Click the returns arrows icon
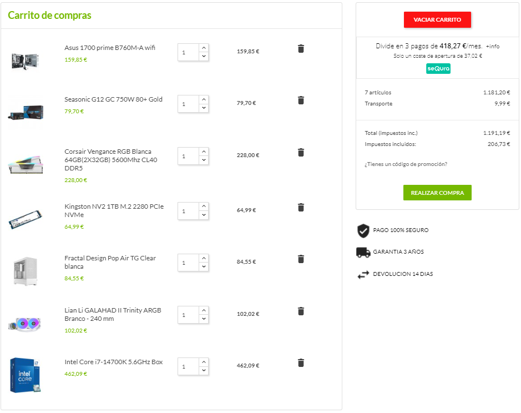This screenshot has height=413, width=521. 363,275
